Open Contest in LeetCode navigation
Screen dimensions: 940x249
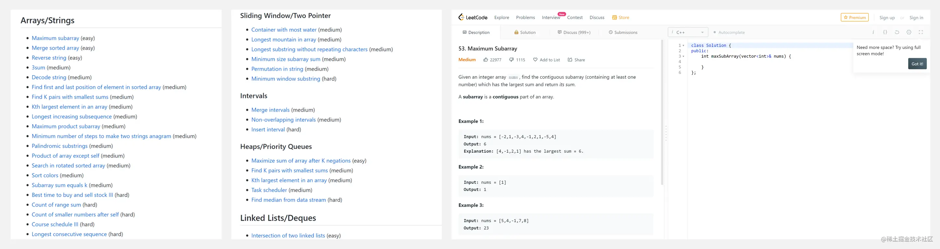pyautogui.click(x=575, y=18)
